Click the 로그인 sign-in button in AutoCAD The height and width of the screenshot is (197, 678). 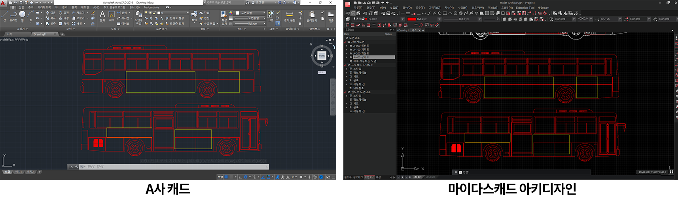(259, 2)
